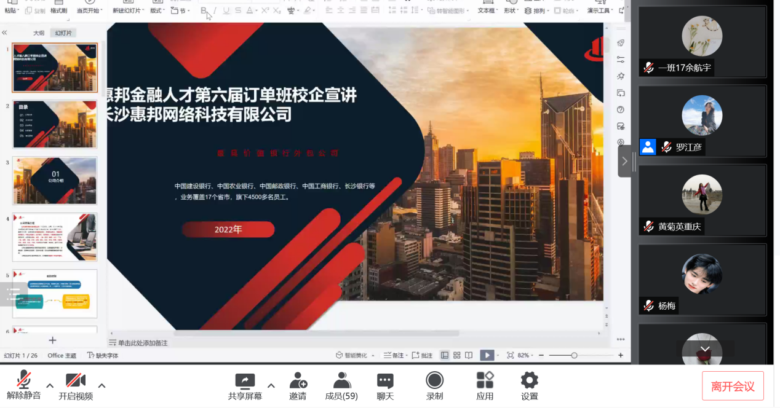Open the Chat (聊天) panel

(385, 381)
